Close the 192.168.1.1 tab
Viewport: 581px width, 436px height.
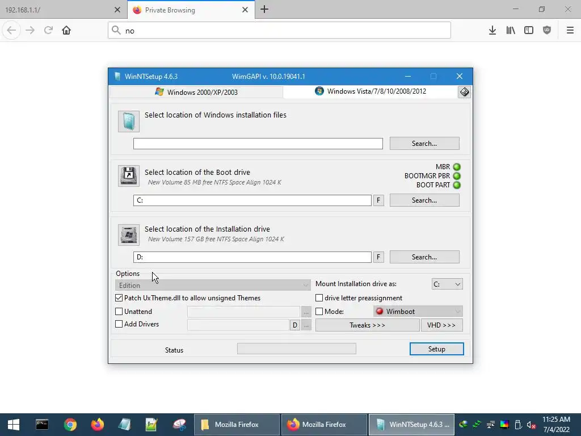click(x=117, y=10)
